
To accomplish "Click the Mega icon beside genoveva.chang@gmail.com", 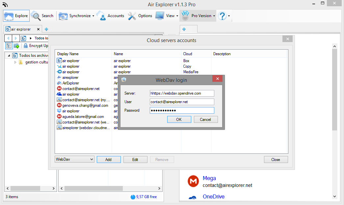I will (59, 105).
